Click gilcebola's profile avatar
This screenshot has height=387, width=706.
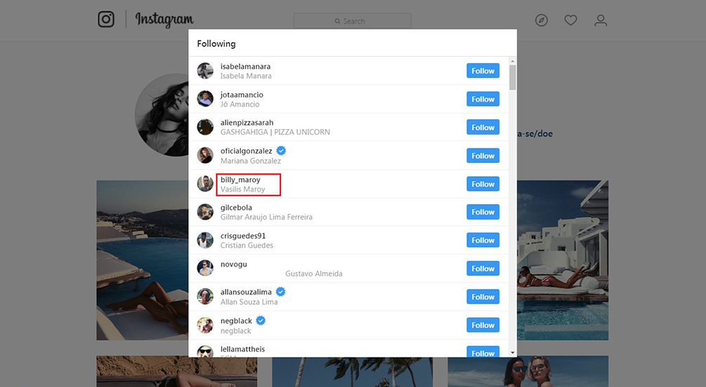coord(205,212)
